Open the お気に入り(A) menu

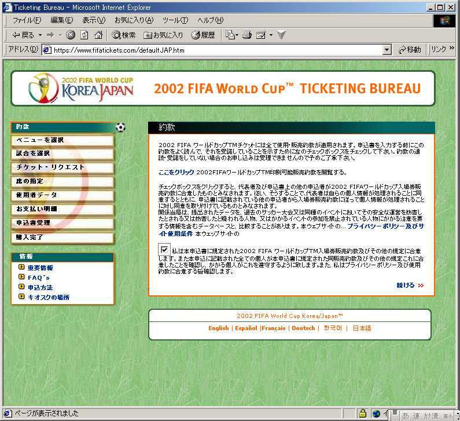[x=134, y=20]
